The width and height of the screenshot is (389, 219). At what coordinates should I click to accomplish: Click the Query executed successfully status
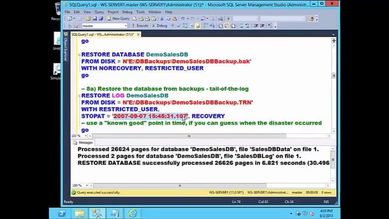click(96, 192)
